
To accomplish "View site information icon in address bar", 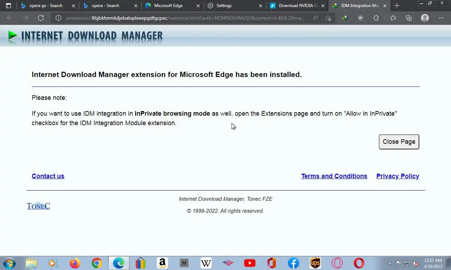I will (x=58, y=18).
